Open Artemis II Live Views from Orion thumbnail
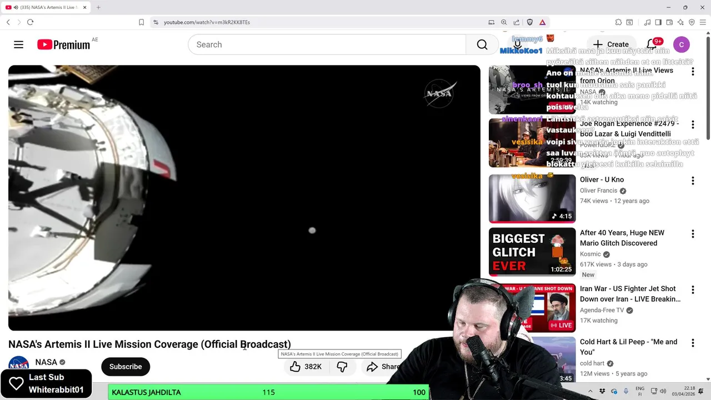The width and height of the screenshot is (711, 400). [x=532, y=89]
